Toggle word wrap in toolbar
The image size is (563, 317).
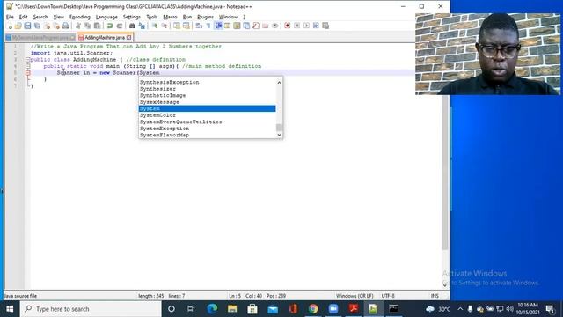click(x=199, y=26)
